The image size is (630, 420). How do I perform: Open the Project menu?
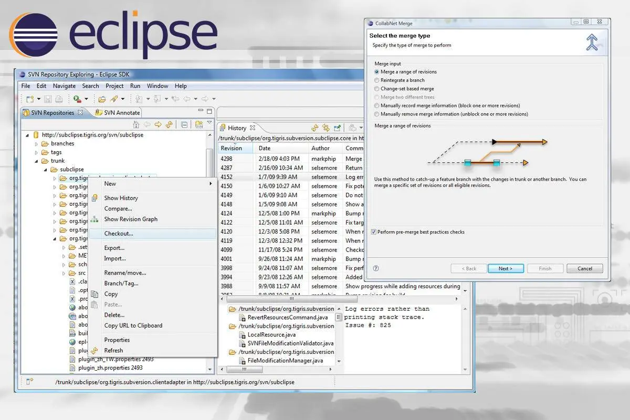(114, 86)
